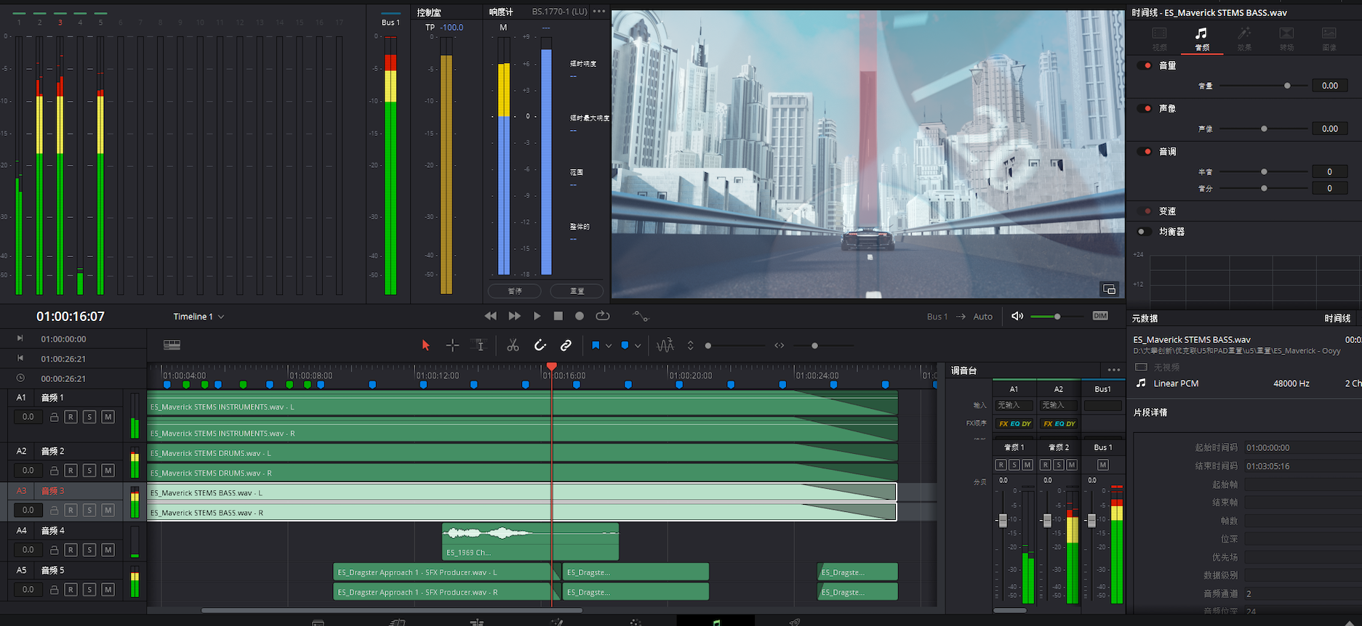Enable the 均衡器 section switch
1362x626 pixels.
click(x=1145, y=232)
